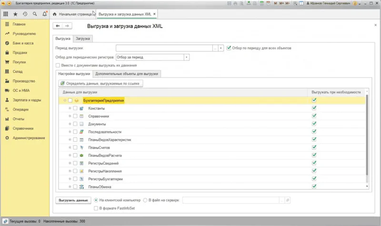Open notifications bell icon

[44, 14]
